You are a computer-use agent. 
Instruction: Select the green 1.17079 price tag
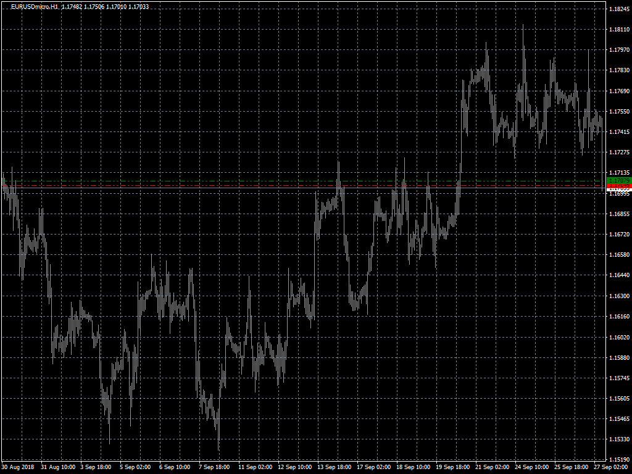tap(618, 180)
